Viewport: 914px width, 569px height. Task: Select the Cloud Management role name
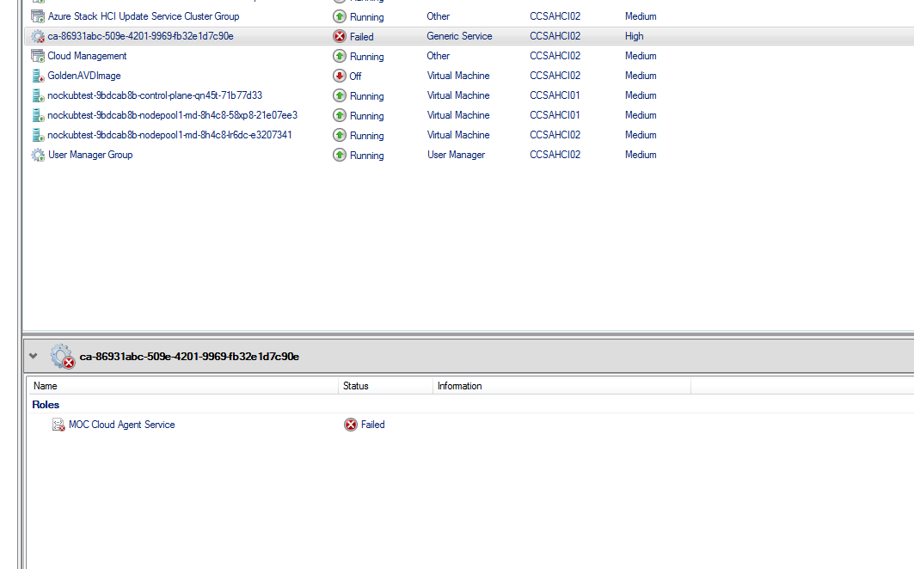tap(87, 56)
